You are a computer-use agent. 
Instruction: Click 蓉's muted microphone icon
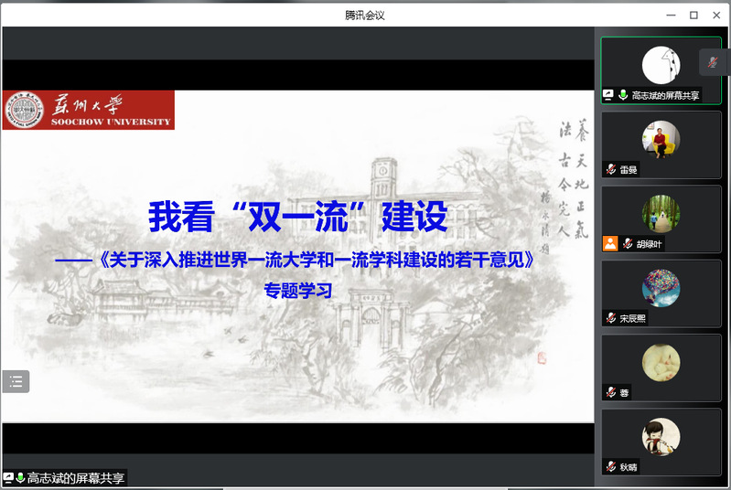[610, 392]
